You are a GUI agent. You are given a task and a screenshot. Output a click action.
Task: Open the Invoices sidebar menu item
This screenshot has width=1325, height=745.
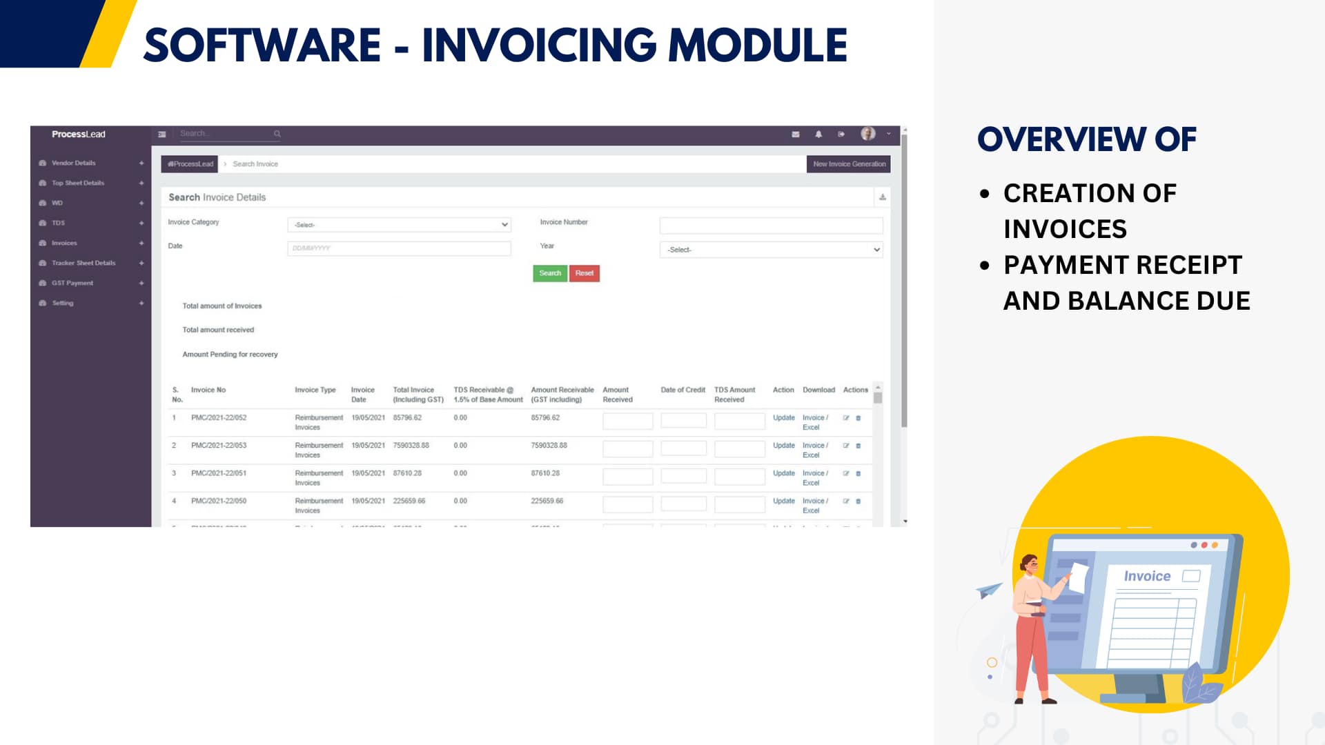(64, 244)
